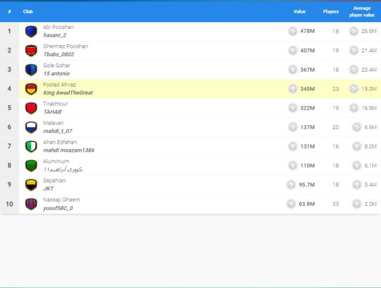Screen dimensions: 381x288
Task: Open the Tirakhtour club link
Action: 56,104
